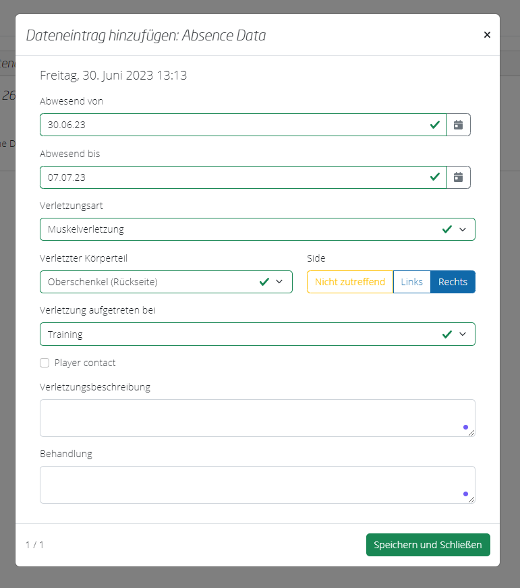Click purple dot in Behandlung textarea

point(465,494)
